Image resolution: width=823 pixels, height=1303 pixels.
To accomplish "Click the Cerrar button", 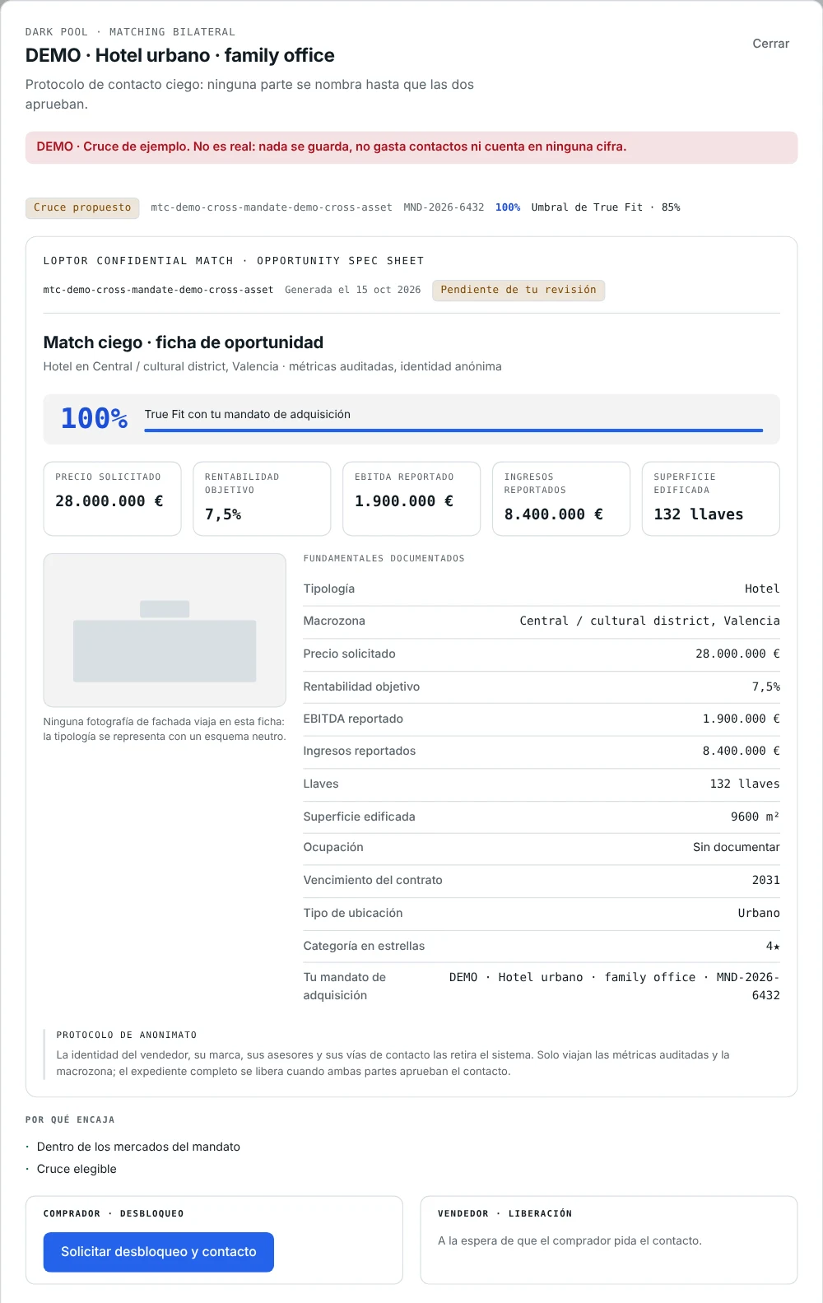I will click(x=770, y=44).
